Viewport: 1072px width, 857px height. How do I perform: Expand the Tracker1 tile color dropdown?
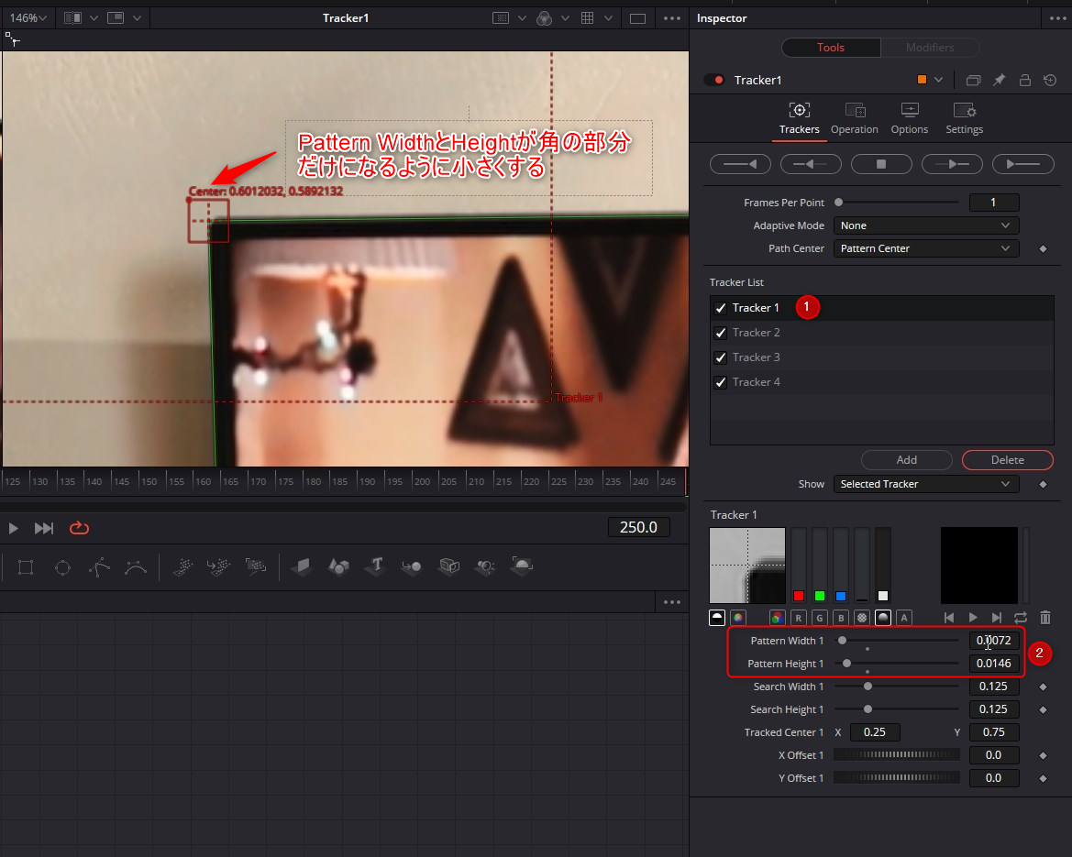click(x=939, y=80)
